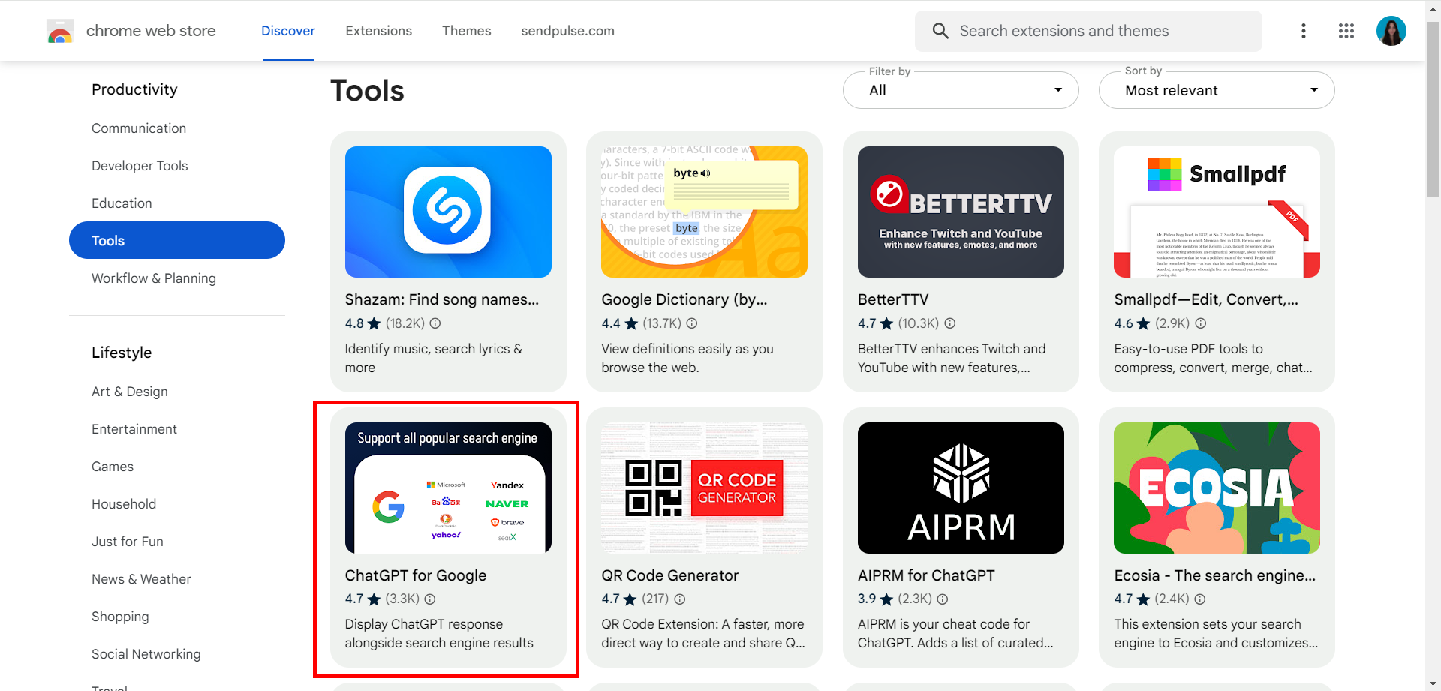1441x691 pixels.
Task: Open the account profile avatar
Action: (1391, 31)
